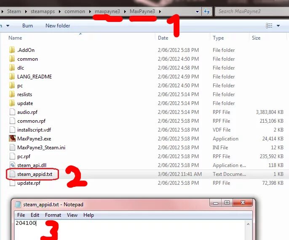Sort by the Size column header

tap(256, 38)
